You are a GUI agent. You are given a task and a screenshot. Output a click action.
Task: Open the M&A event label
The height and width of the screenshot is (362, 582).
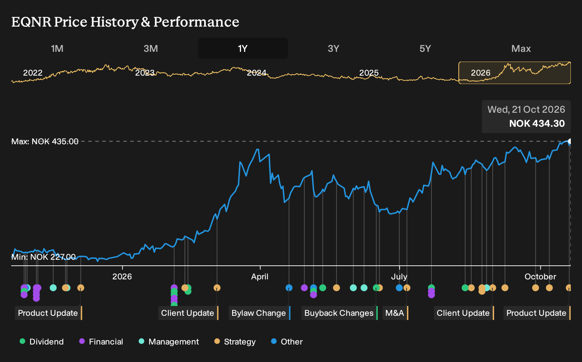click(x=395, y=313)
